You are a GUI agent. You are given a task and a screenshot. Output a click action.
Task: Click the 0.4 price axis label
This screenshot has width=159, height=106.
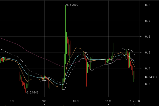(x=148, y=68)
